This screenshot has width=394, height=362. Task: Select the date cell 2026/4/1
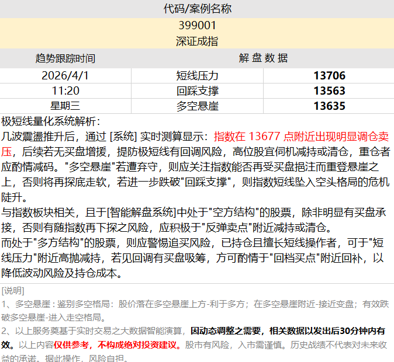coord(65,75)
